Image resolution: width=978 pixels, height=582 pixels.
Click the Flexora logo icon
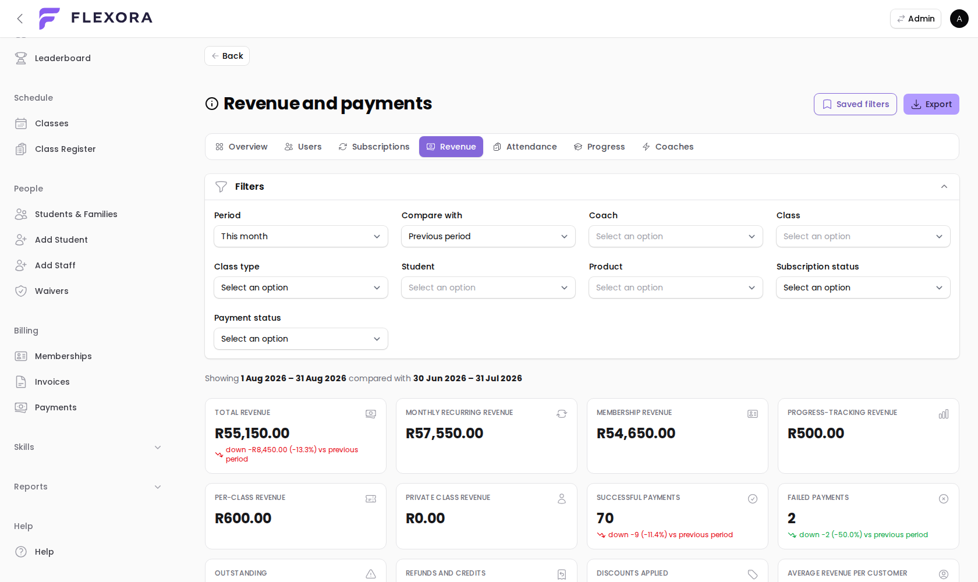(x=49, y=19)
